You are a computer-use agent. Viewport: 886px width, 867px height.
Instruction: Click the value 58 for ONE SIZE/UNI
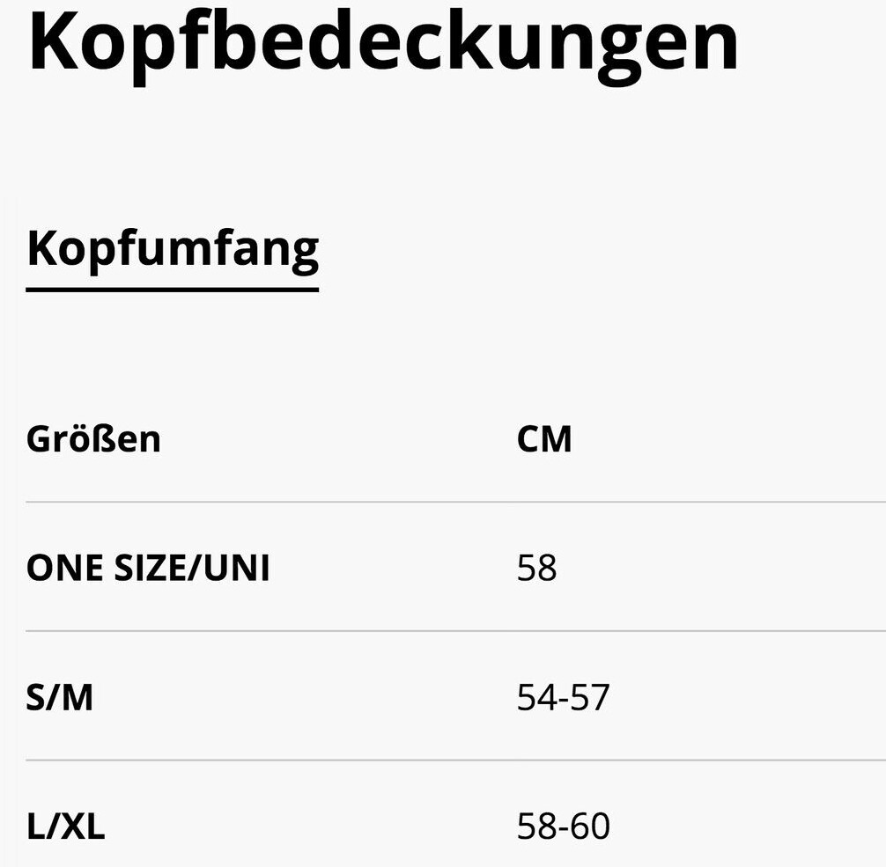pos(537,569)
